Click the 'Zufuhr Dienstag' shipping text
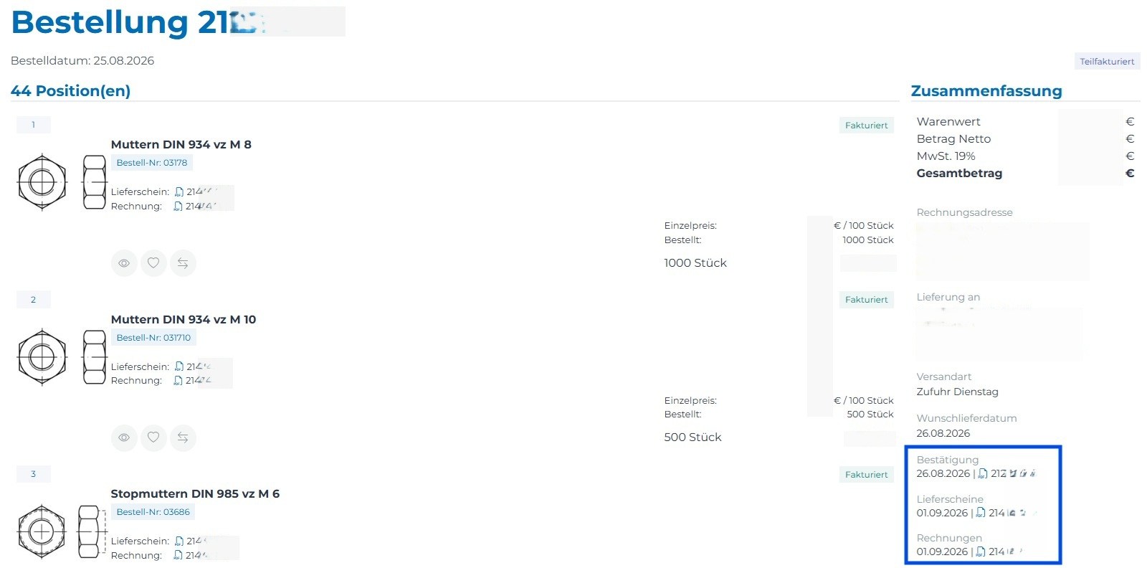Screen dimensions: 1147x568 click(x=957, y=392)
